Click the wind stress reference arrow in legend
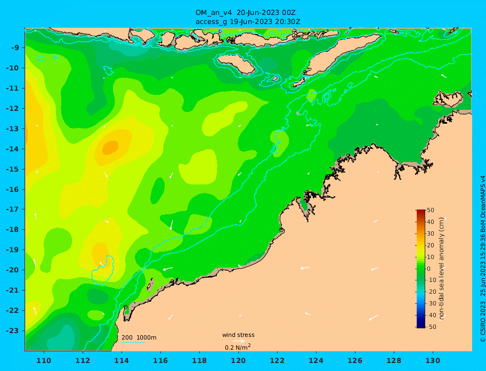486x371 pixels. tap(239, 341)
